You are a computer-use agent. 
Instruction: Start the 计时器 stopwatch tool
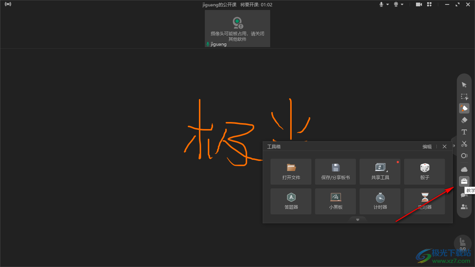point(380,201)
